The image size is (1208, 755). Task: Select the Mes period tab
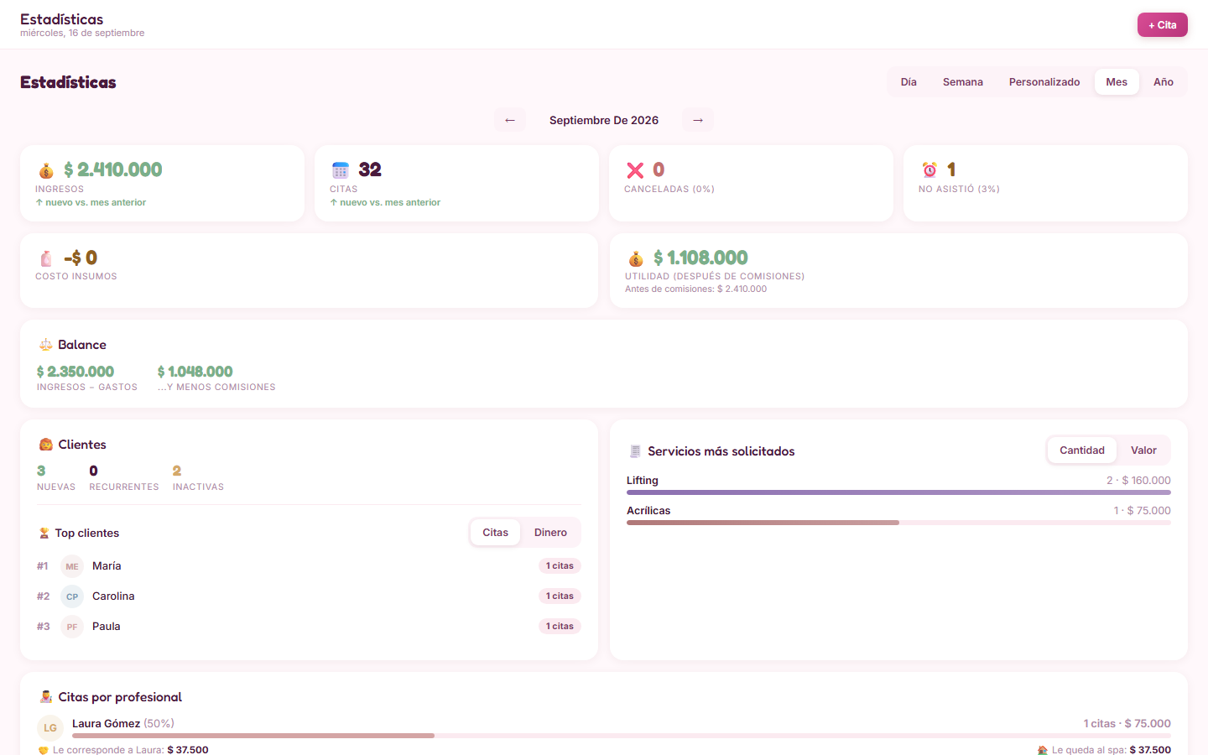[1117, 82]
